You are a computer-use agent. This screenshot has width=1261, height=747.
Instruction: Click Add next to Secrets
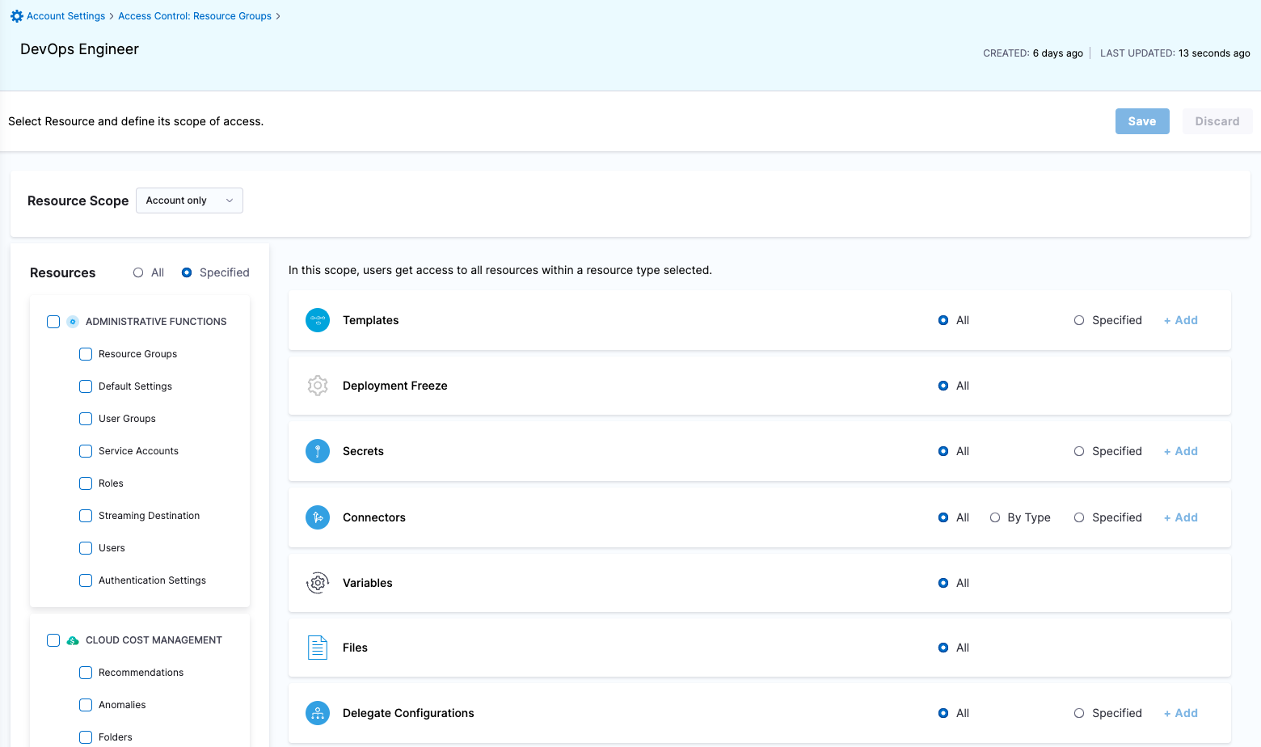click(x=1180, y=451)
